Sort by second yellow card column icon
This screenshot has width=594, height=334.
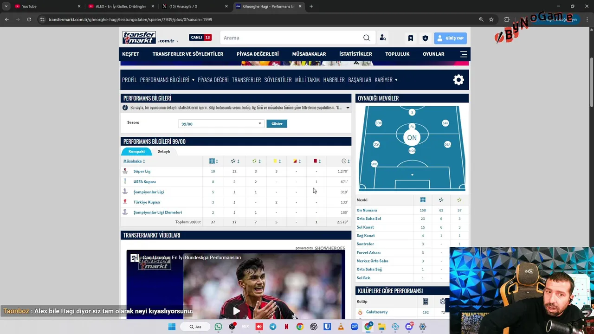(295, 161)
